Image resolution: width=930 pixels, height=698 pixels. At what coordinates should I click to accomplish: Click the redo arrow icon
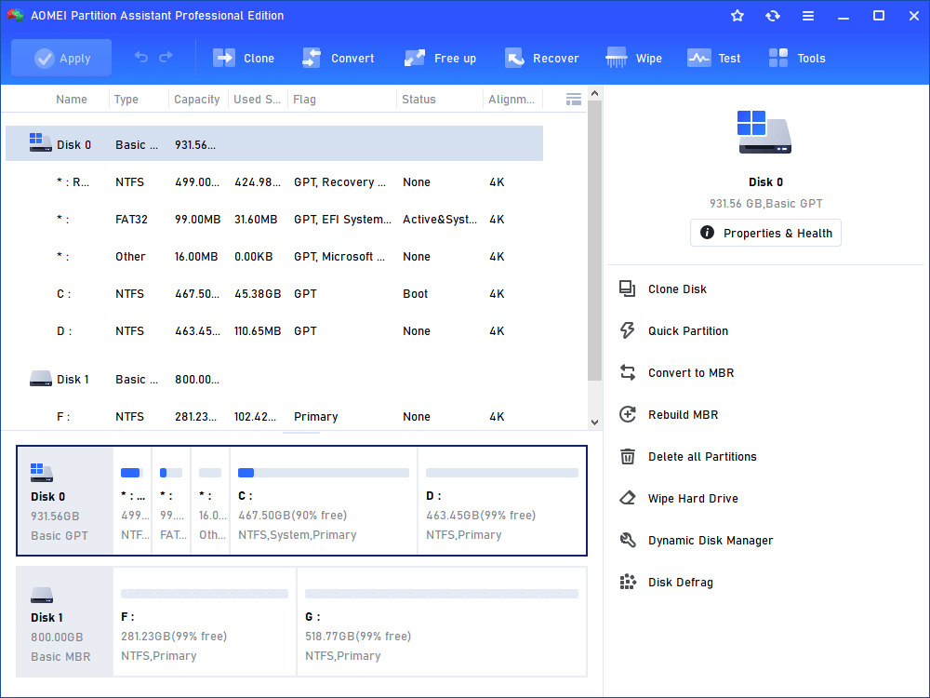click(x=166, y=57)
